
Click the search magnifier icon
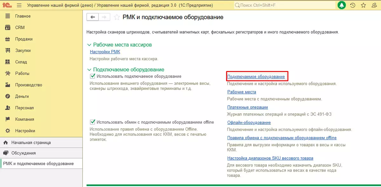click(x=238, y=5)
